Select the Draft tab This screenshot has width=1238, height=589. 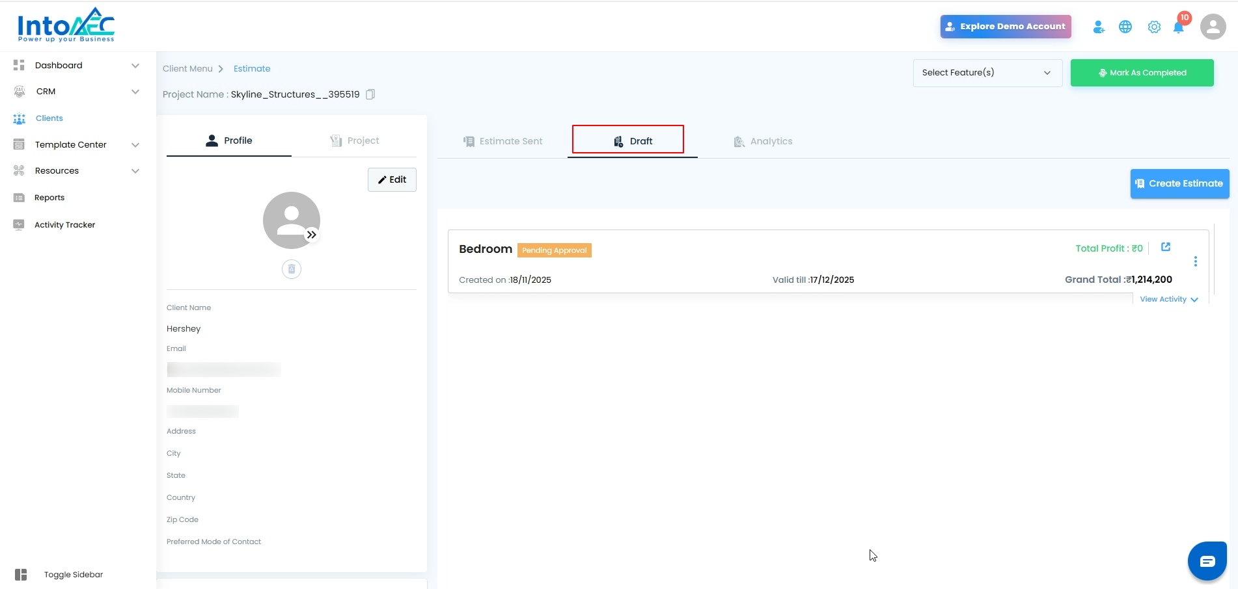click(x=633, y=141)
